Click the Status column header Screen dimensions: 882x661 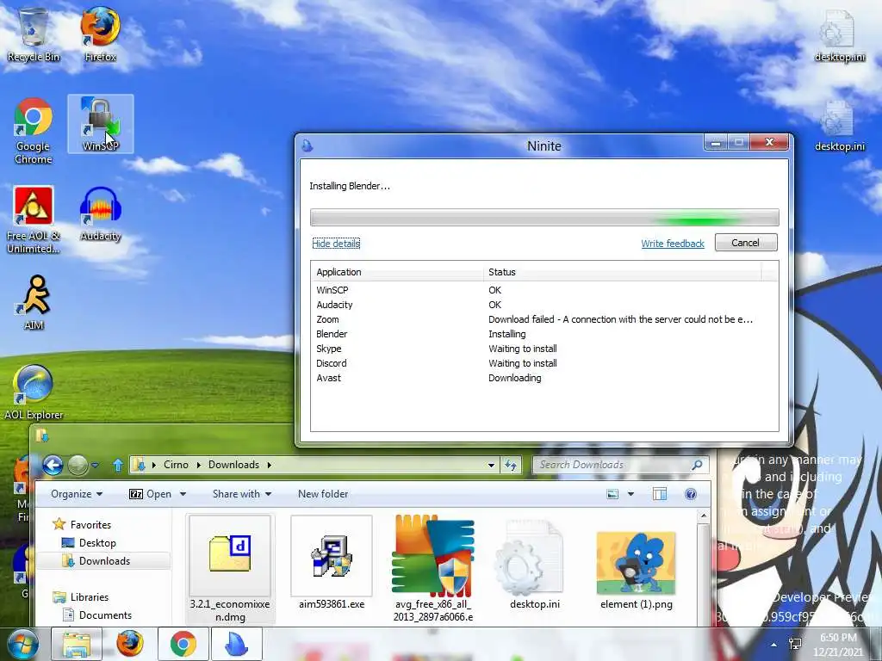[622, 272]
